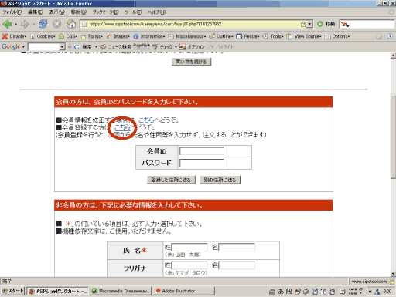
Task: Open the Images developer toolbar menu
Action: coord(118,36)
